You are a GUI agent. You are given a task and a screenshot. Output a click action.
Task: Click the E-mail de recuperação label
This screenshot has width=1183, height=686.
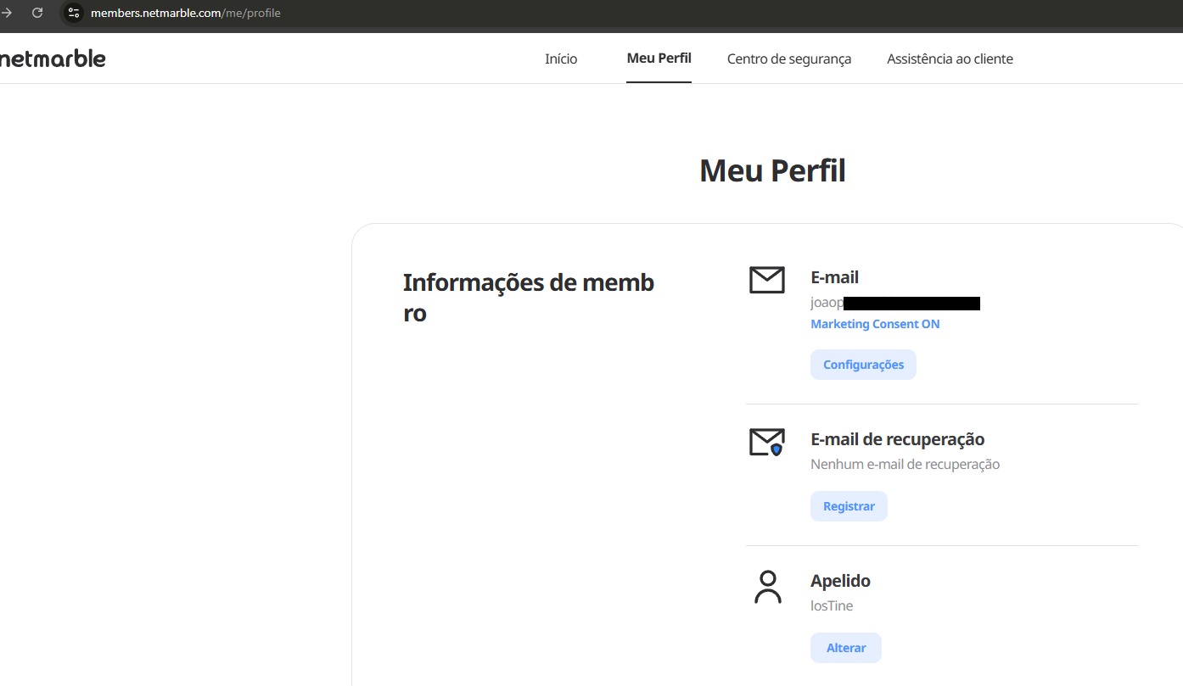pos(897,439)
